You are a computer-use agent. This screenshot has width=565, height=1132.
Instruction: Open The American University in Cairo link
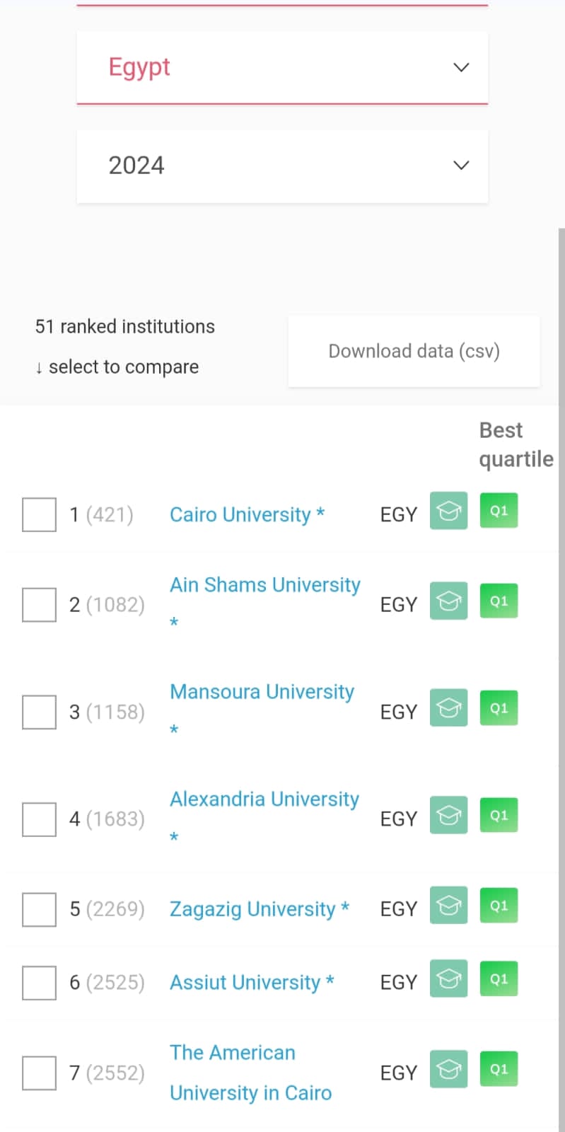tap(250, 1073)
